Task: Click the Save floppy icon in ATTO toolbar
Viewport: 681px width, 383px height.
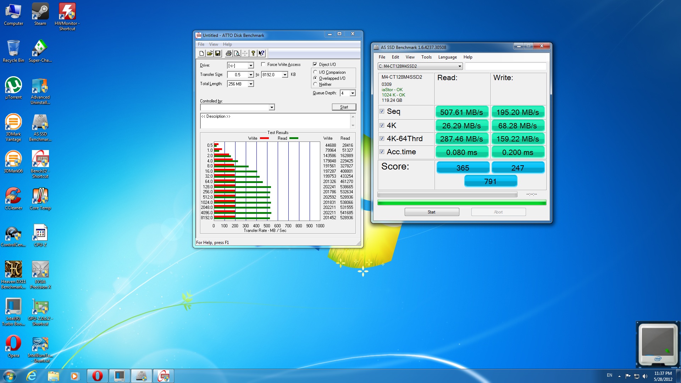Action: 218,53
